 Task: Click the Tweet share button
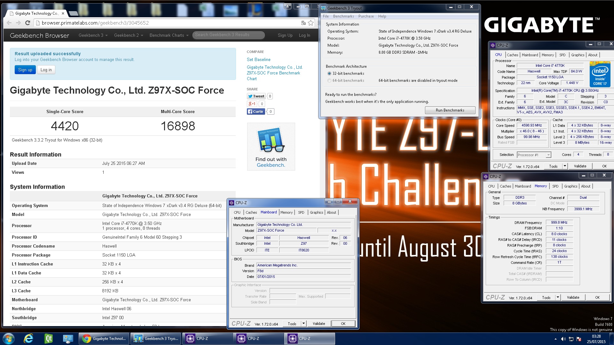[256, 96]
